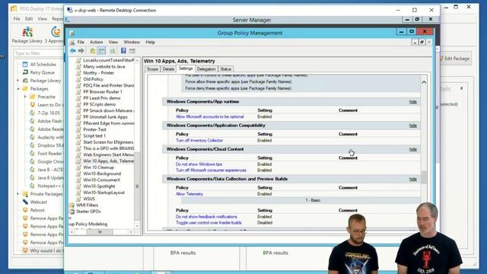Click the WSUS GPO scroll icon
Image resolution: width=487 pixels, height=274 pixels.
[x=78, y=199]
